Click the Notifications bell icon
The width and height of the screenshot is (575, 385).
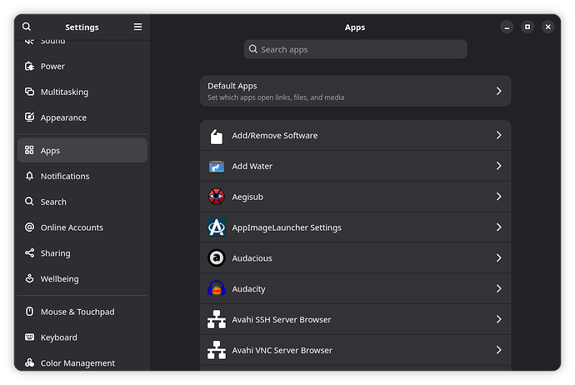pos(29,176)
